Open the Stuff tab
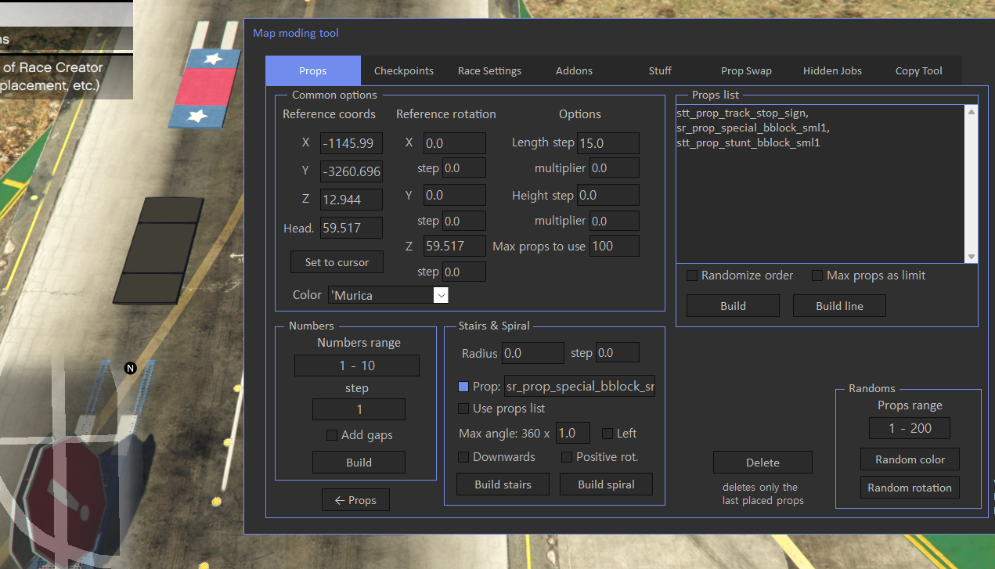Viewport: 995px width, 569px height. point(660,70)
